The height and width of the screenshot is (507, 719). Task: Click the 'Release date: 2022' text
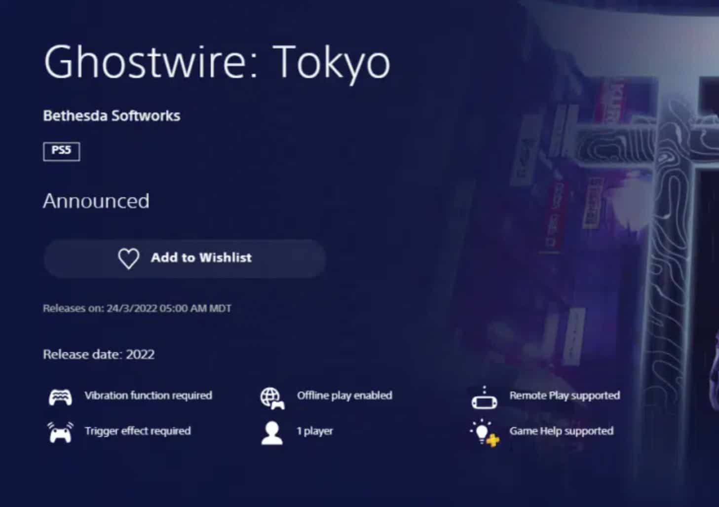(99, 355)
